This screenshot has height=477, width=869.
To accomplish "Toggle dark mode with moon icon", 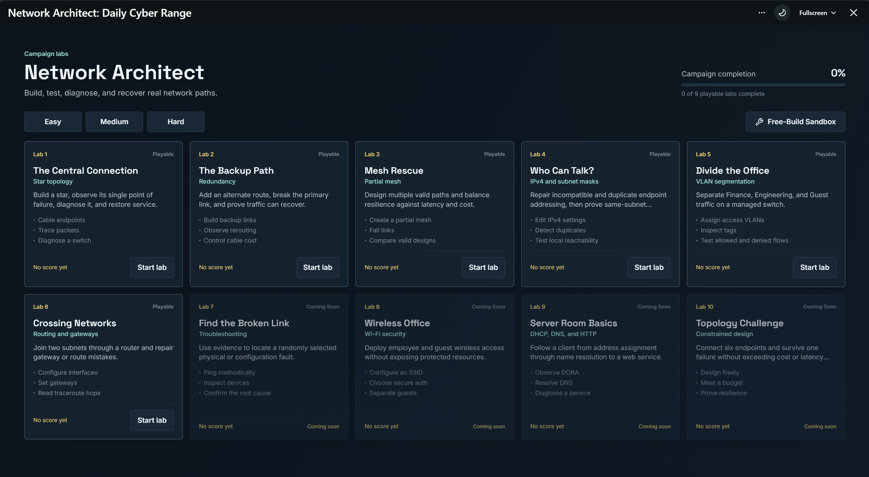I will (782, 13).
